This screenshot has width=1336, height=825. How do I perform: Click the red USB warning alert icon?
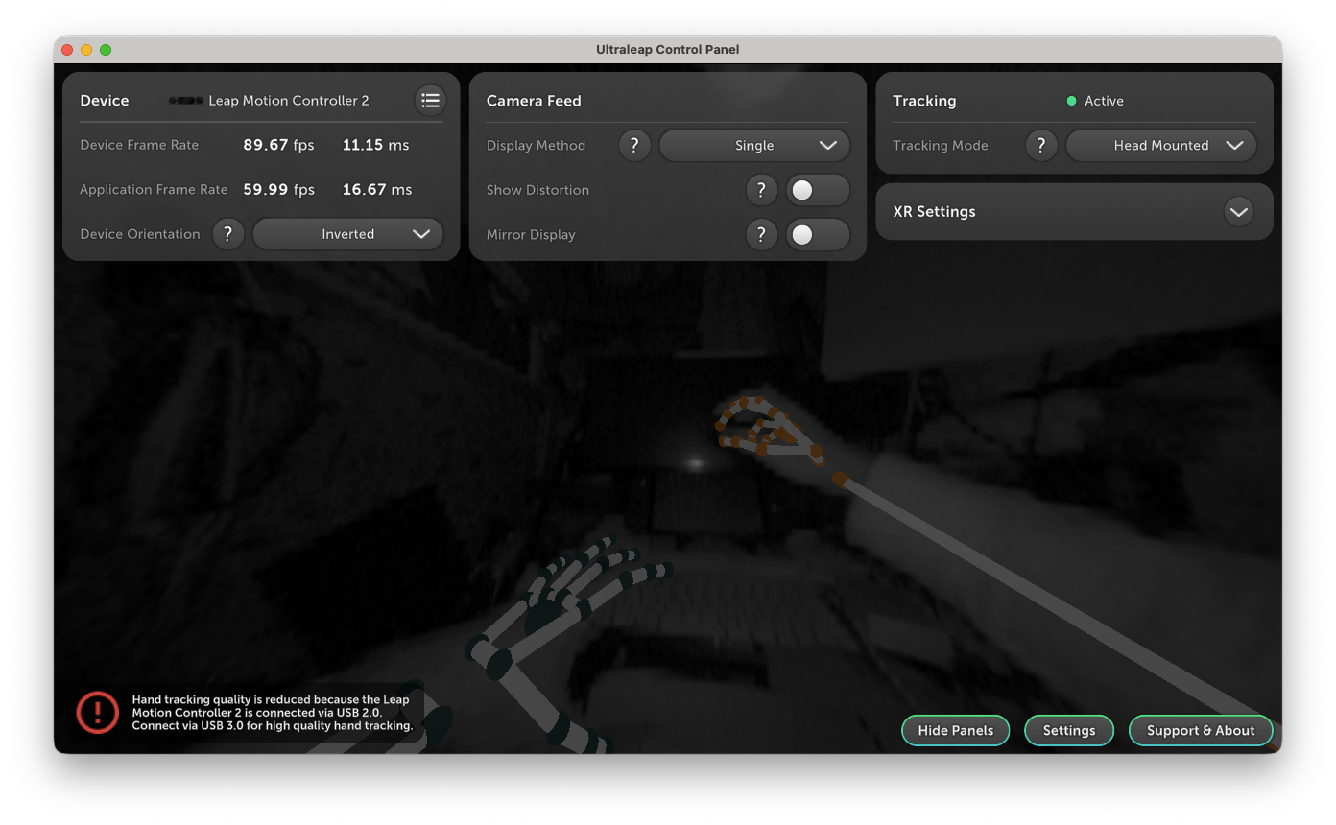(97, 713)
